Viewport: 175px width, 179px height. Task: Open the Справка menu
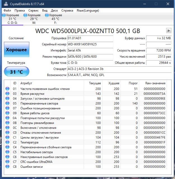[67, 10]
